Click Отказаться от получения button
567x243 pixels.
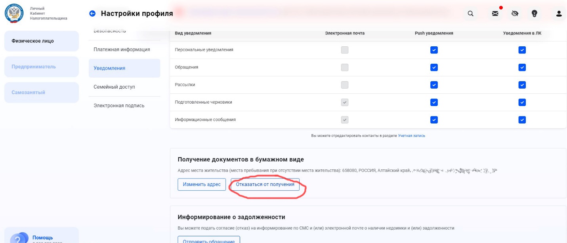pos(265,184)
